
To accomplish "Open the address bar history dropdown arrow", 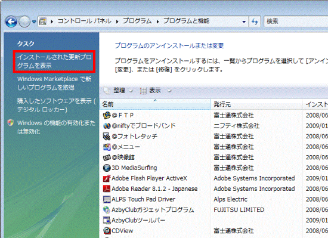I will pos(244,21).
